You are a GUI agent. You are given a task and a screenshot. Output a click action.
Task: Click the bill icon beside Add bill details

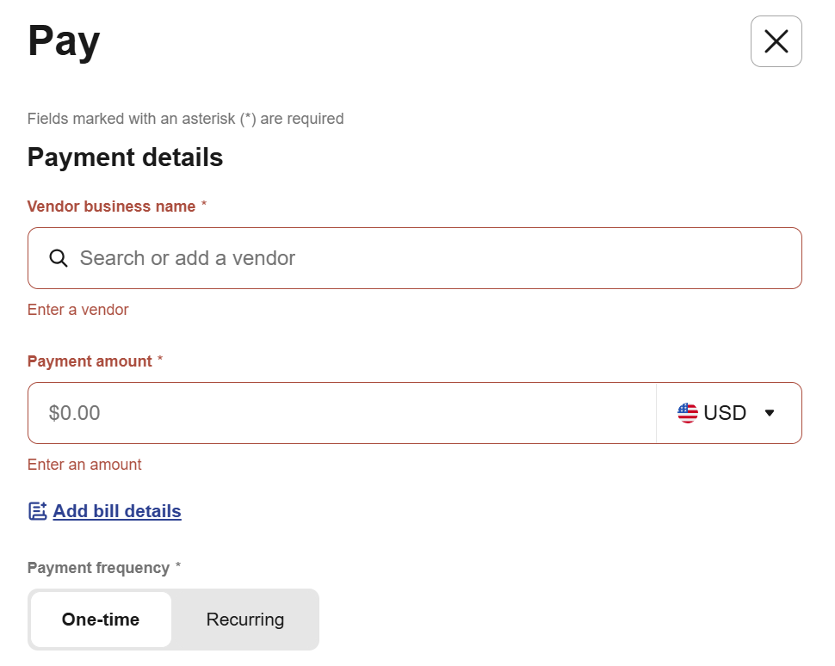pyautogui.click(x=38, y=511)
